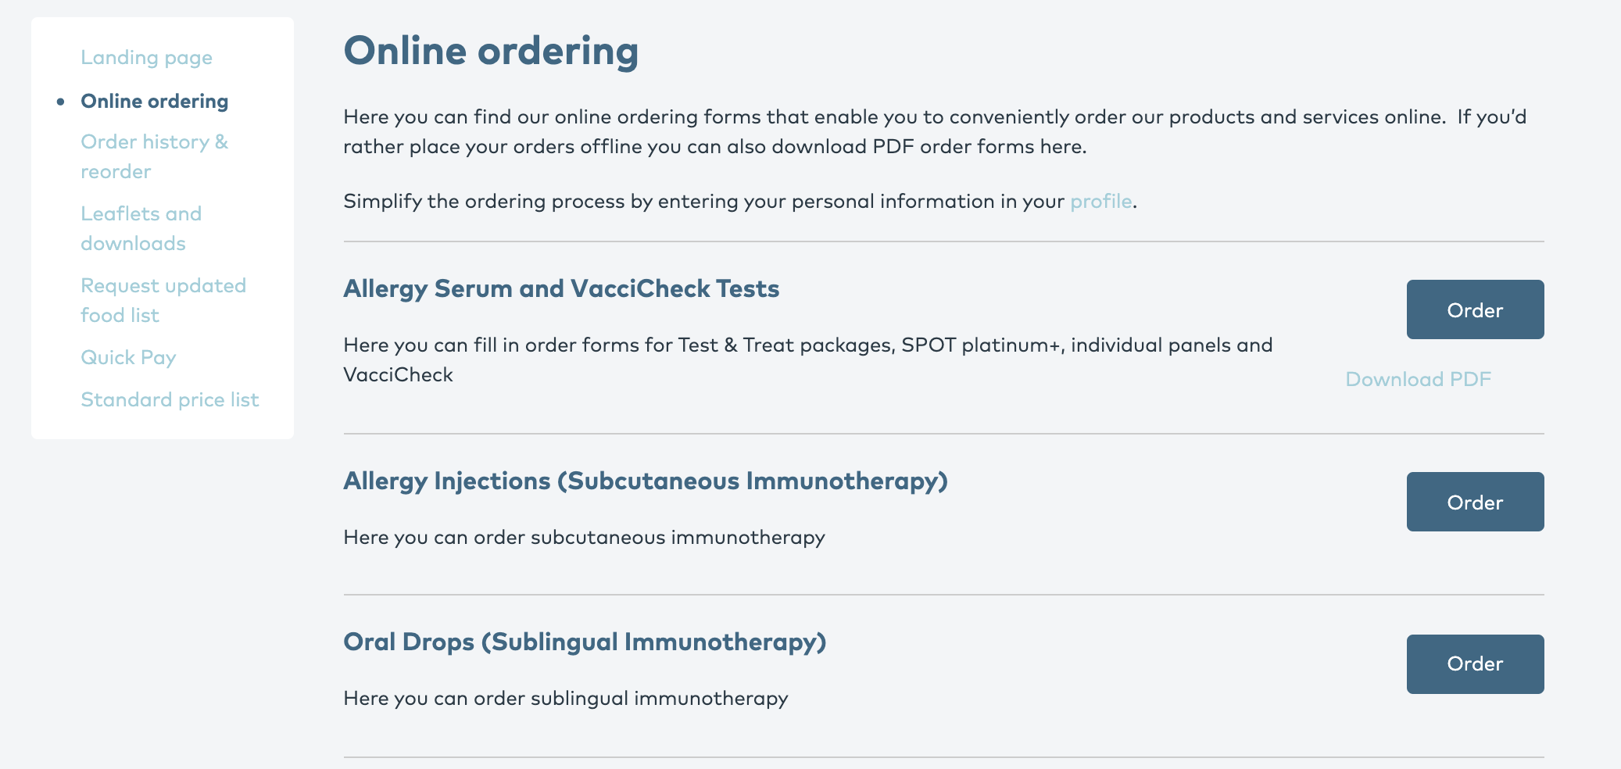Image resolution: width=1621 pixels, height=769 pixels.
Task: Open Leaflets and downloads page
Action: click(141, 228)
